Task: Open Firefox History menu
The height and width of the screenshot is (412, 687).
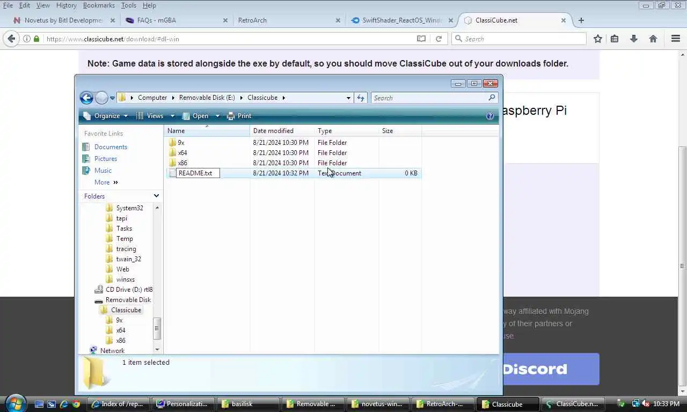Action: click(x=66, y=5)
